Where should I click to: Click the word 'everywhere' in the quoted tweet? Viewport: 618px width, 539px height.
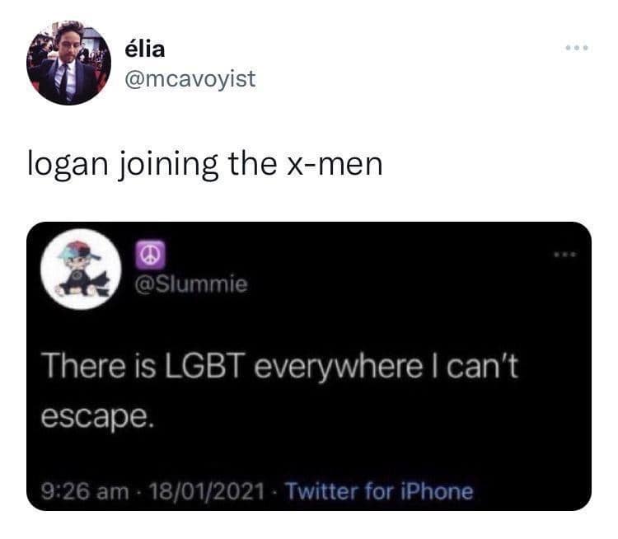pyautogui.click(x=338, y=367)
